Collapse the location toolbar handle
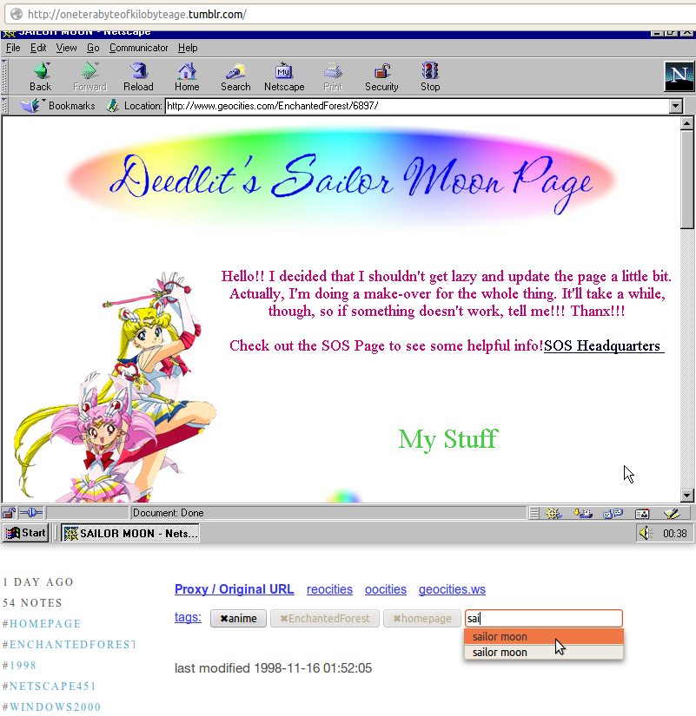The width and height of the screenshot is (696, 716). click(4, 106)
